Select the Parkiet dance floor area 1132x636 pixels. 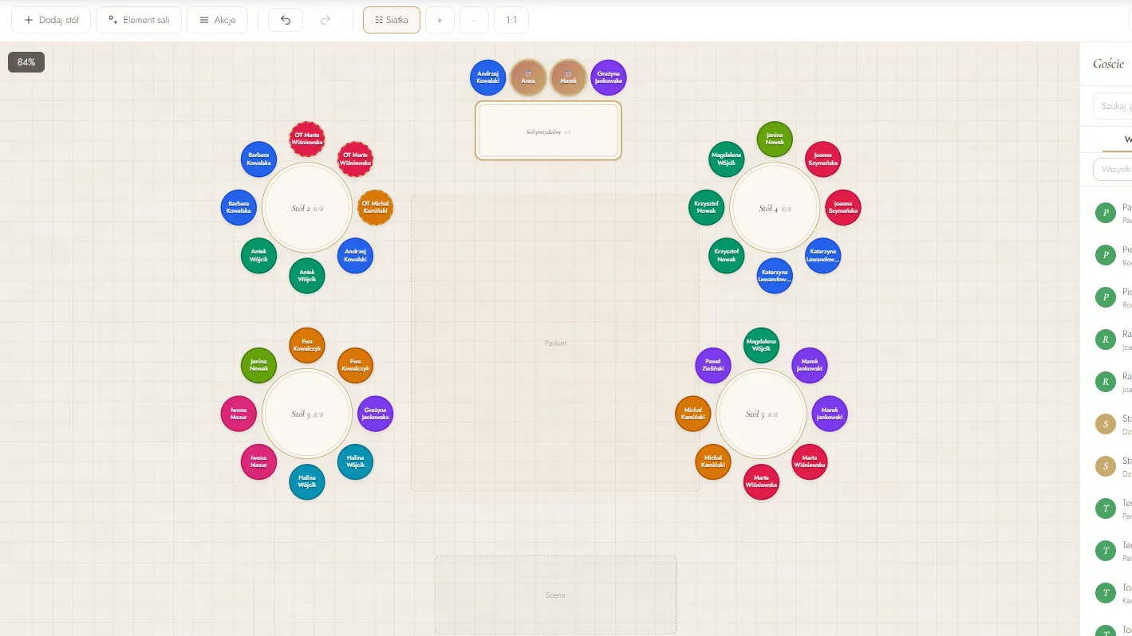click(x=555, y=343)
